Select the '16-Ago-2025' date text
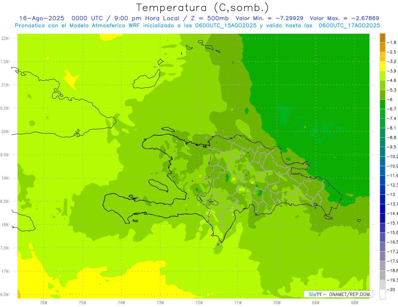The height and width of the screenshot is (307, 398). (41, 18)
